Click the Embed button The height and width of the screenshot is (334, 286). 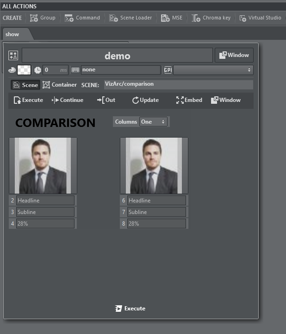tap(189, 100)
